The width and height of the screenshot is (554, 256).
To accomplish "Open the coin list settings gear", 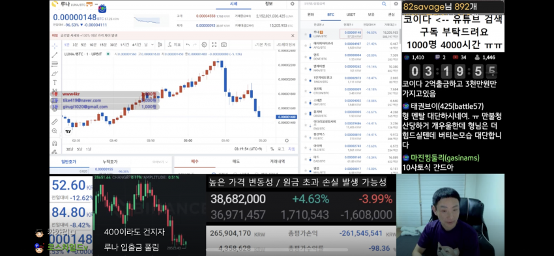I will (x=396, y=4).
